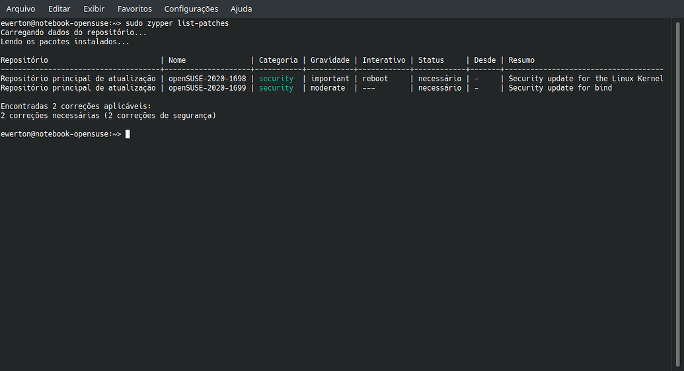Click 'security' in the openSUSE-2020-1699 row

point(276,88)
